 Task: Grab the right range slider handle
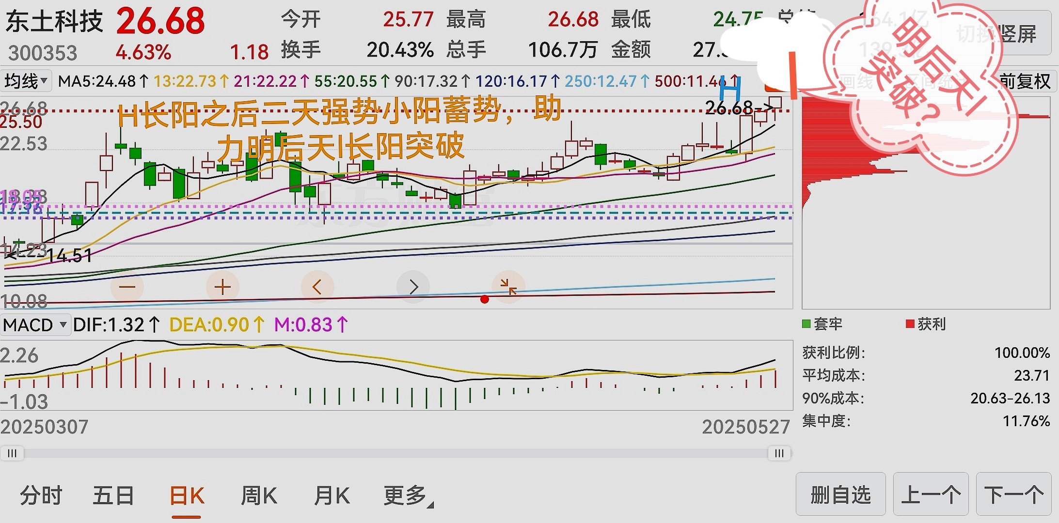click(x=779, y=453)
